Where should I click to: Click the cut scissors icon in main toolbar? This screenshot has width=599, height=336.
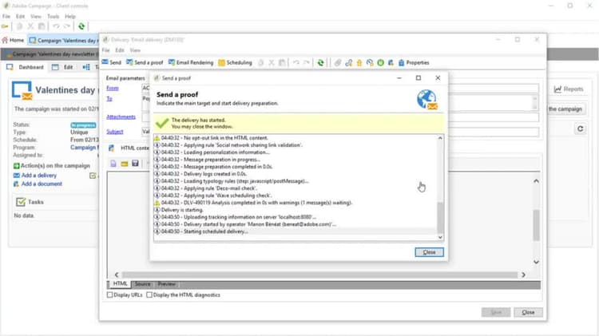tap(30, 26)
